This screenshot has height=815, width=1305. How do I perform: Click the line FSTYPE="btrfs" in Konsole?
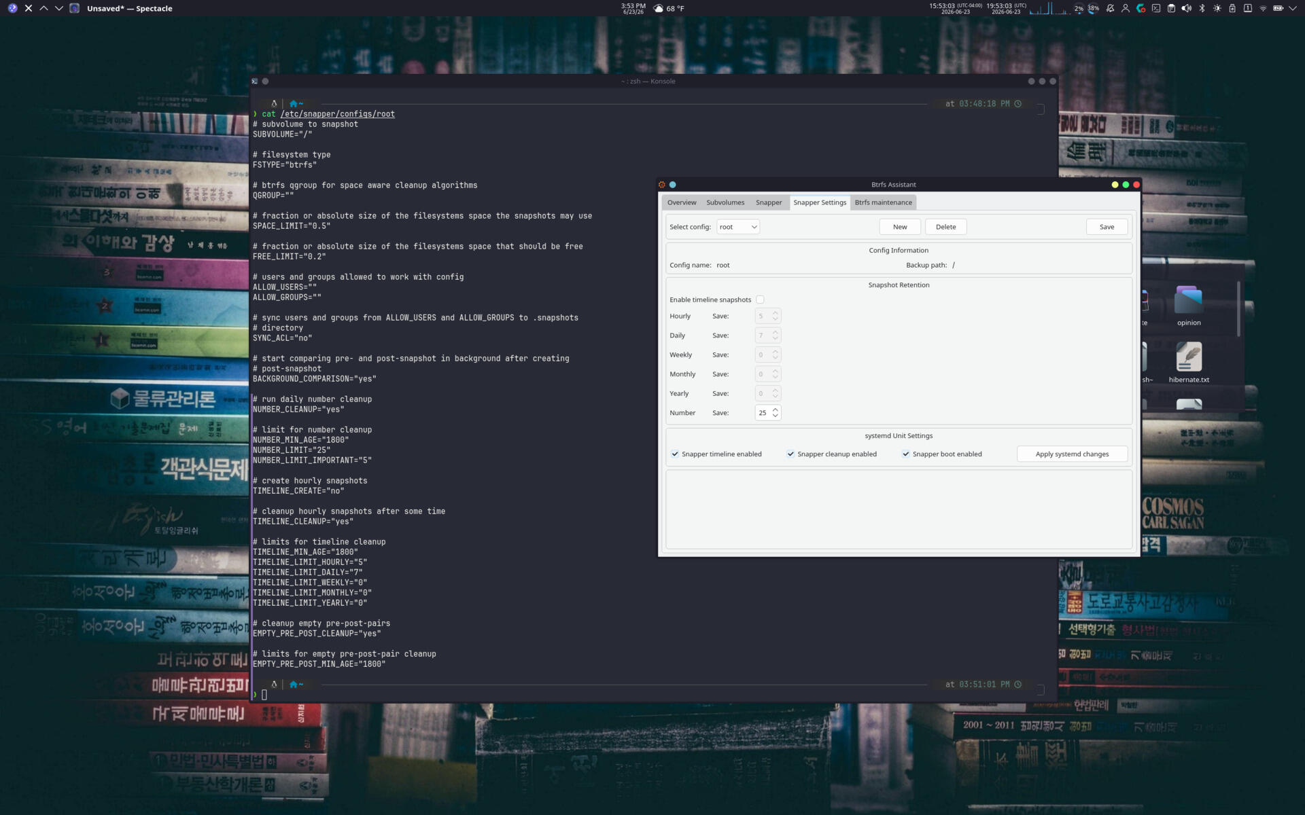click(x=285, y=165)
